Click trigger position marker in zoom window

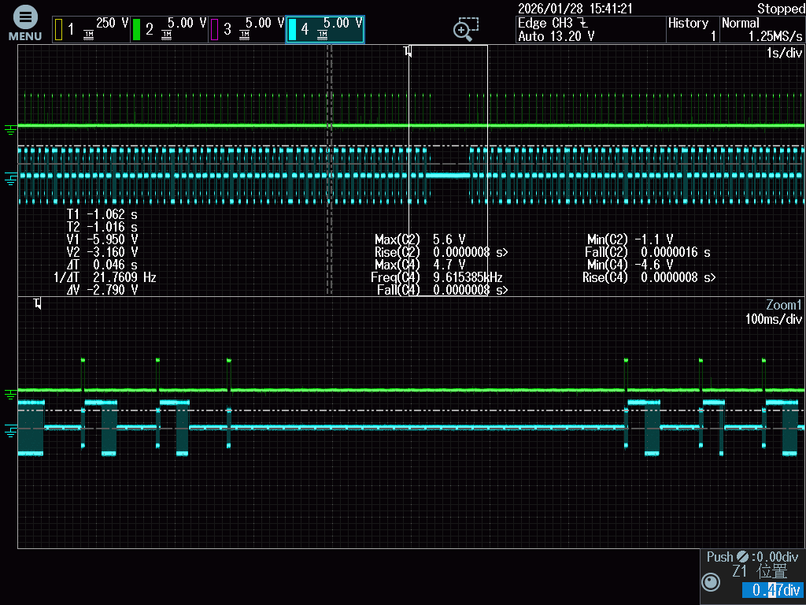[37, 303]
